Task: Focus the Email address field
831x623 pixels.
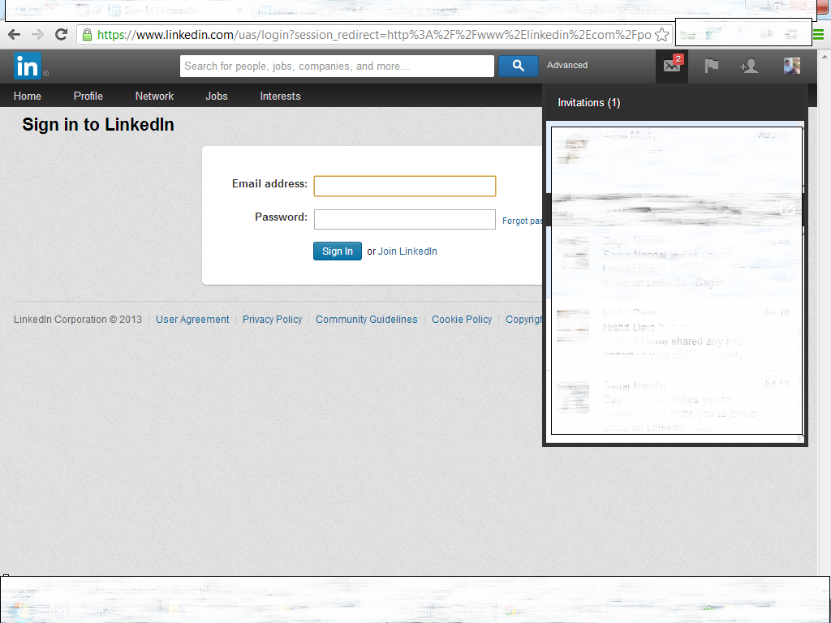Action: coord(404,186)
